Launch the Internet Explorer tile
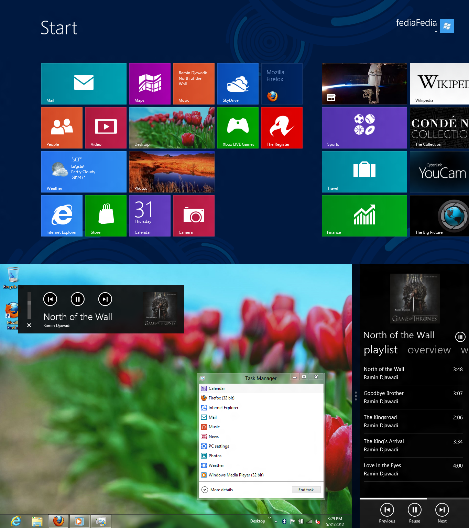 (62, 216)
